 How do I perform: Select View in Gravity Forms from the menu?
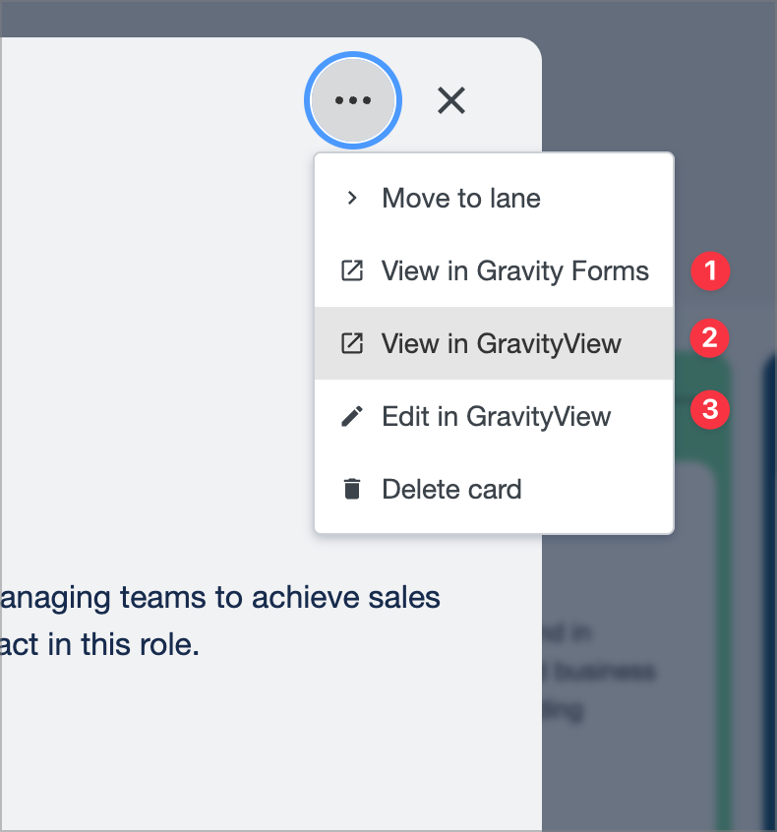pos(514,270)
